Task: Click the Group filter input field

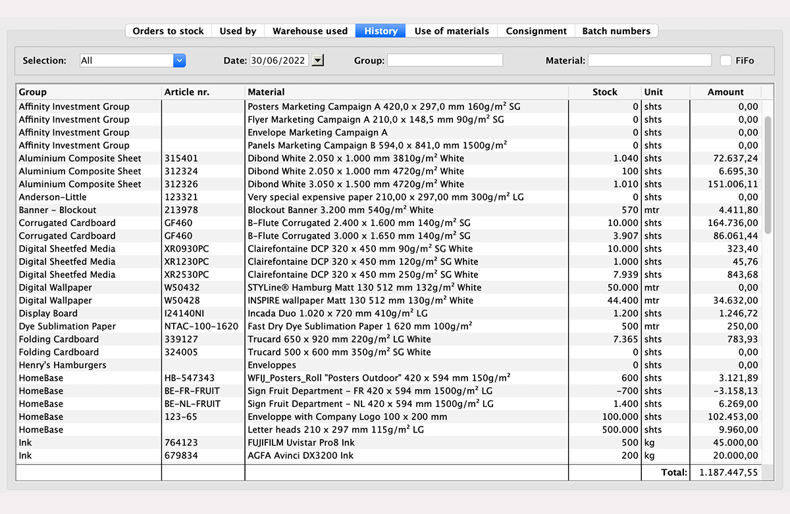Action: 444,60
